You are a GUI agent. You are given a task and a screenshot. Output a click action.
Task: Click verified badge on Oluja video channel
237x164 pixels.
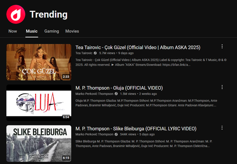point(116,94)
